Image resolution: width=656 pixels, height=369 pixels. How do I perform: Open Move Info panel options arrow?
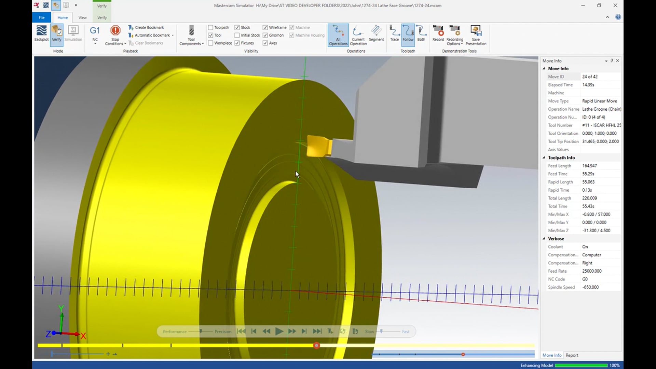tap(606, 61)
